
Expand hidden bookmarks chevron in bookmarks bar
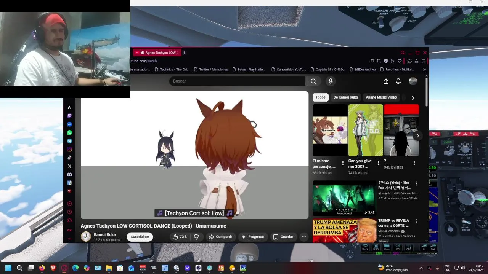[424, 69]
